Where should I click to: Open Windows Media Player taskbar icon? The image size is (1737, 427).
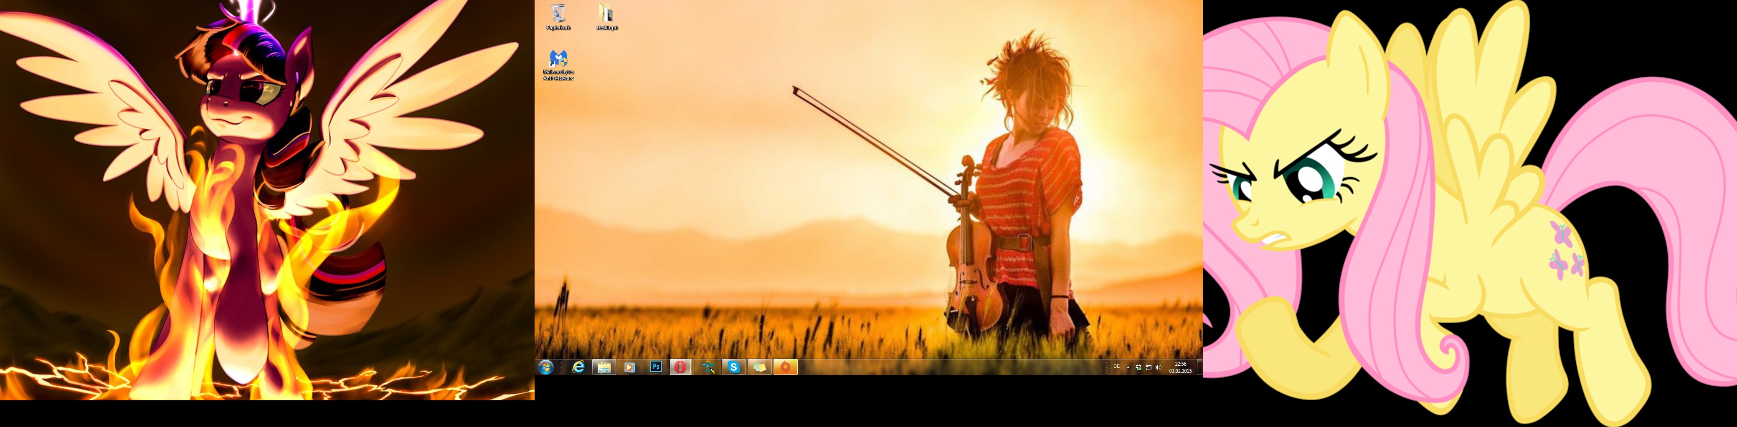tap(629, 367)
